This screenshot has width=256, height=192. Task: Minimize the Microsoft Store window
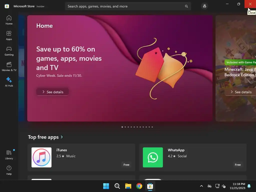point(227,4)
